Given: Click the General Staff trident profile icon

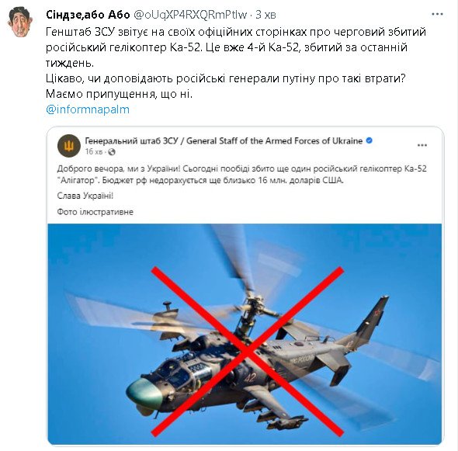Looking at the screenshot, I should pos(69,146).
